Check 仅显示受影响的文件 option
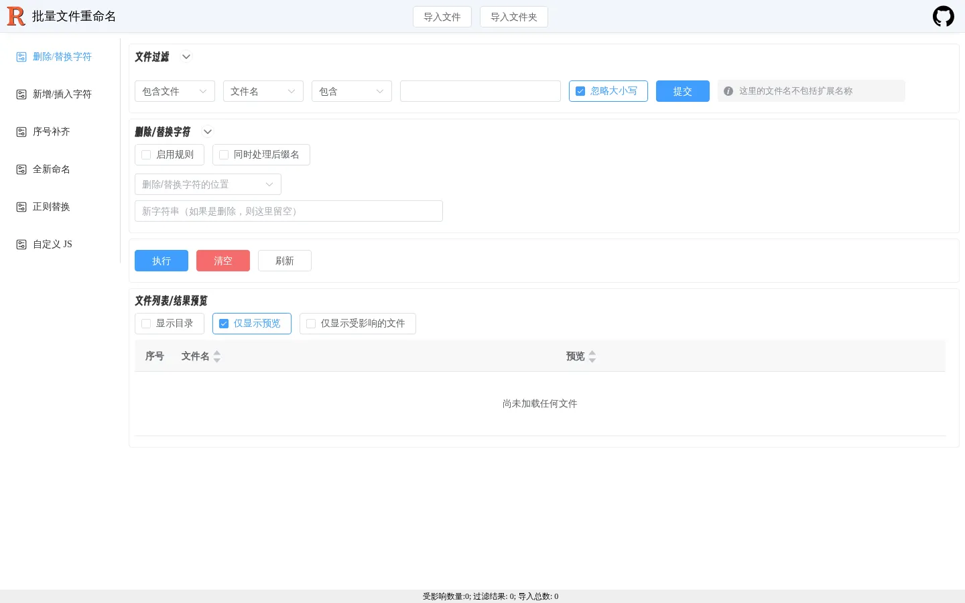 coord(311,324)
